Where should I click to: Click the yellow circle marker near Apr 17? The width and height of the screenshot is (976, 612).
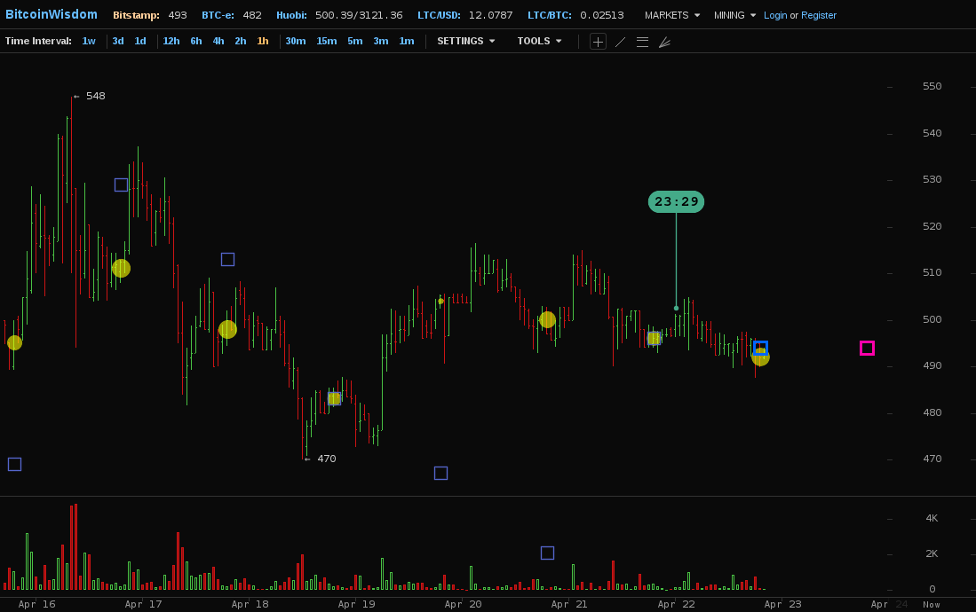pyautogui.click(x=121, y=268)
